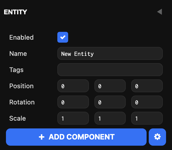The image size is (172, 150).
Task: Focus the empty Tags input field
Action: [110, 70]
